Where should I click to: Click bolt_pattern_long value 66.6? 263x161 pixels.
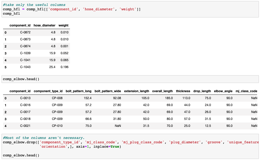(88, 119)
